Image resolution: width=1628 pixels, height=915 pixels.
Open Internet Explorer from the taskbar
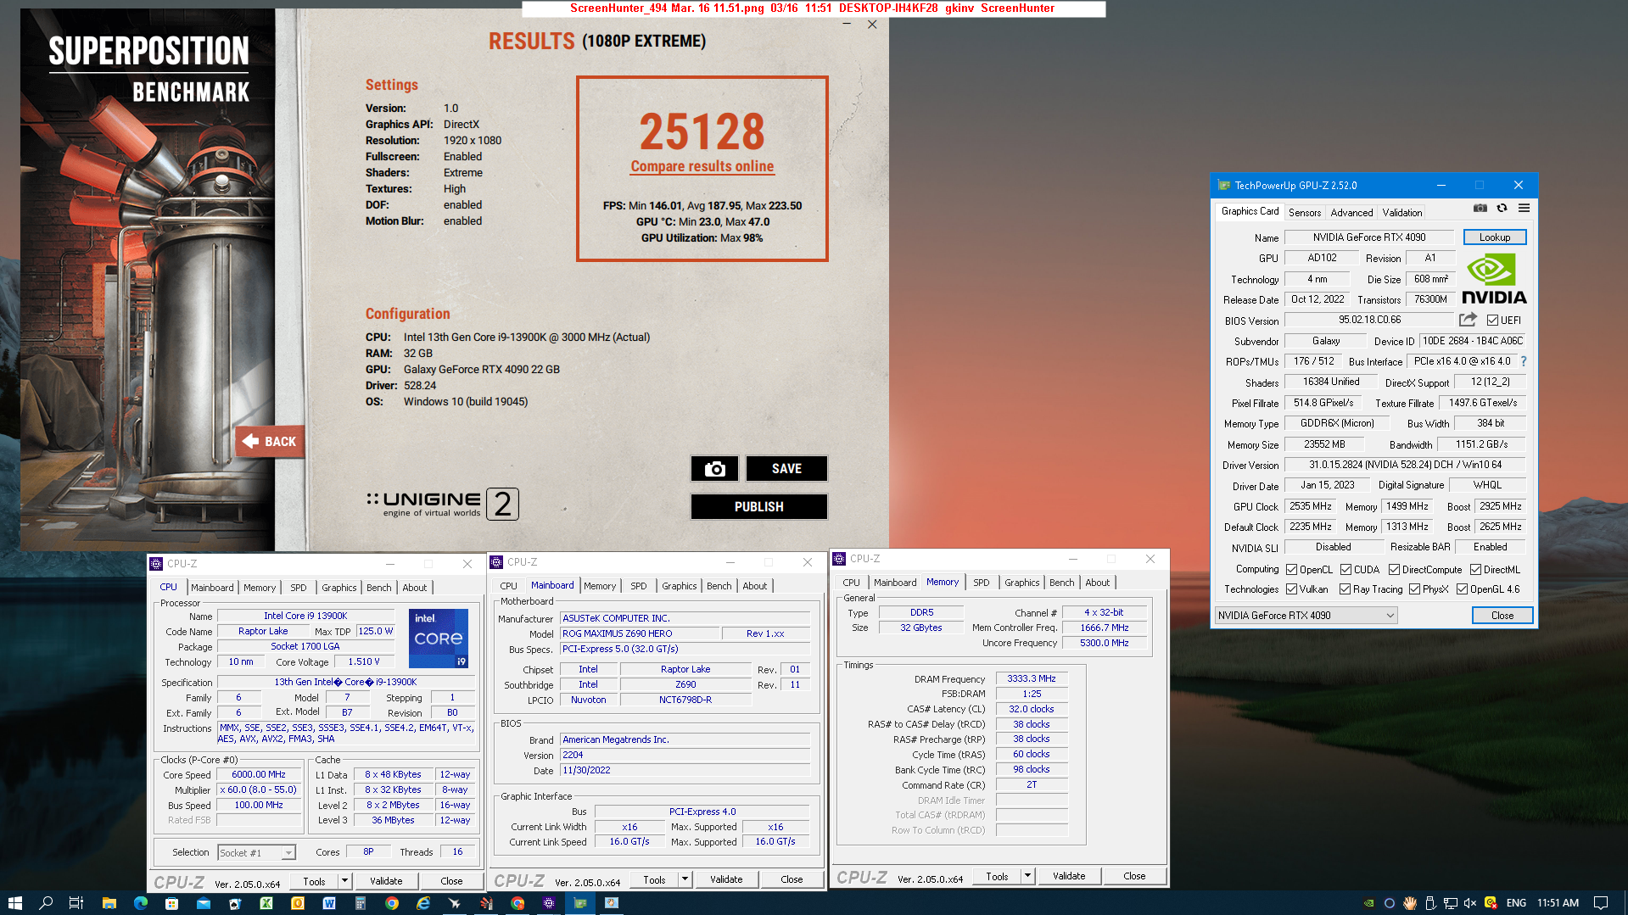pos(423,903)
